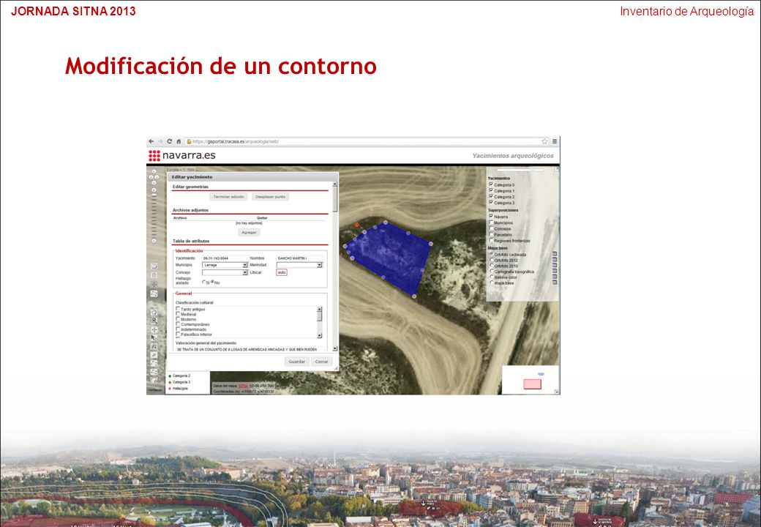Click the pink extent rectangle in overview map
The height and width of the screenshot is (527, 761).
(532, 384)
